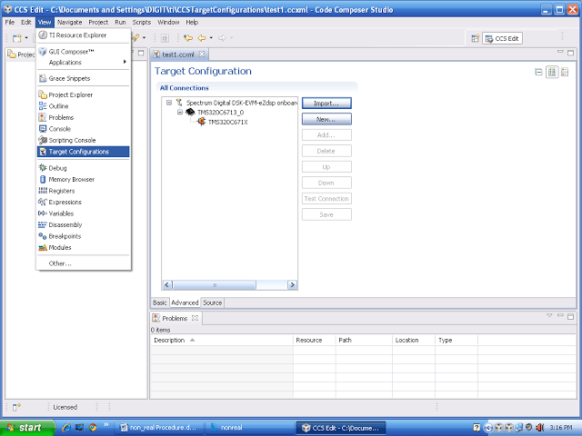Click the collapse sections icon in Target Configuration
The width and height of the screenshot is (582, 436).
(x=538, y=72)
